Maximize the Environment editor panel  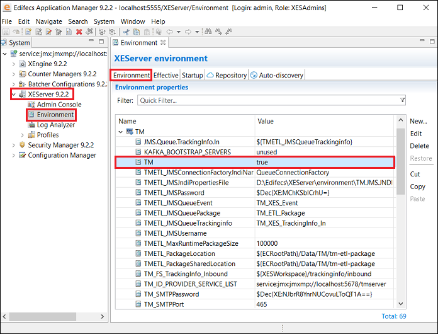(x=432, y=42)
